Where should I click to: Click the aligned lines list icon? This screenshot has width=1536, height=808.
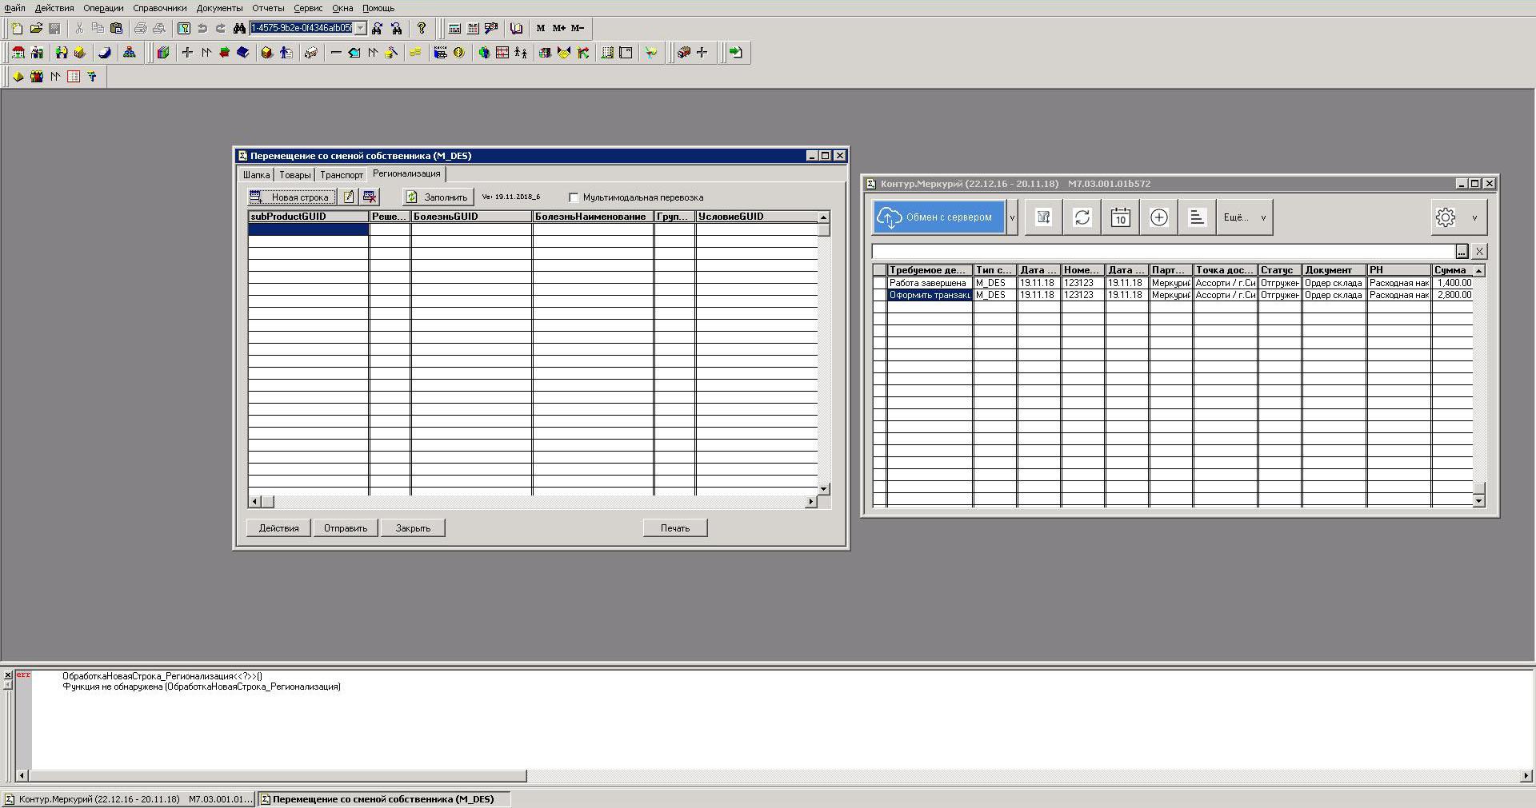(x=1197, y=217)
